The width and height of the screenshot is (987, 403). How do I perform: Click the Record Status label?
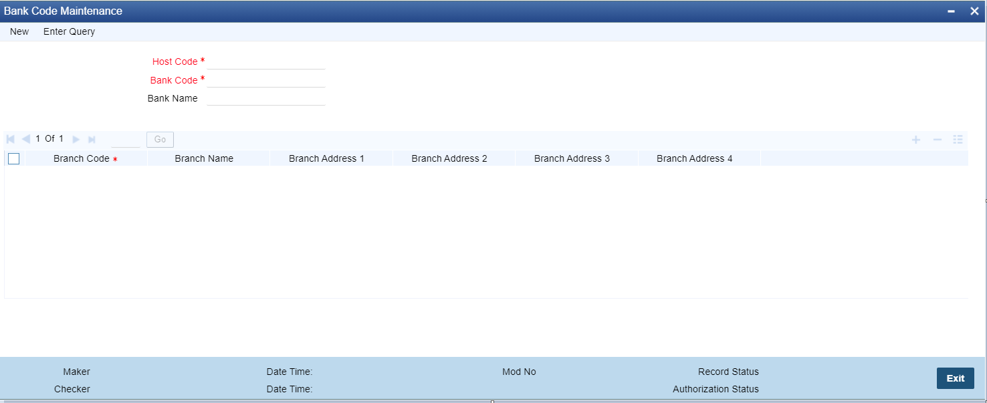pyautogui.click(x=728, y=372)
